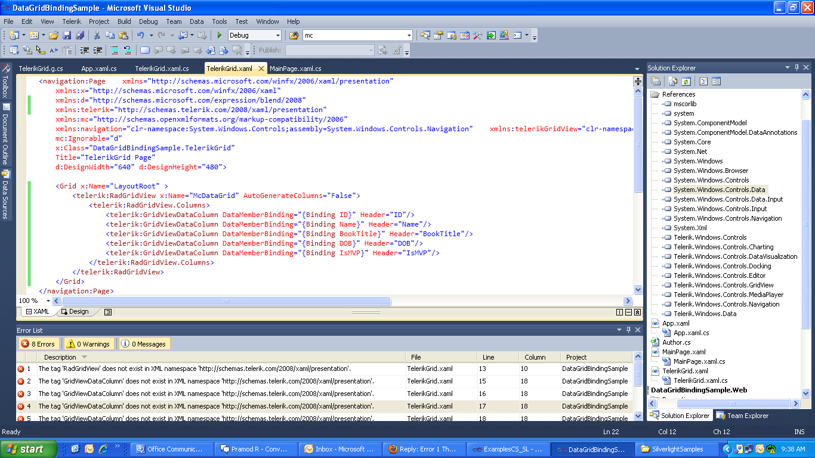Click the Open File folder icon
815x458 pixels.
click(x=54, y=35)
